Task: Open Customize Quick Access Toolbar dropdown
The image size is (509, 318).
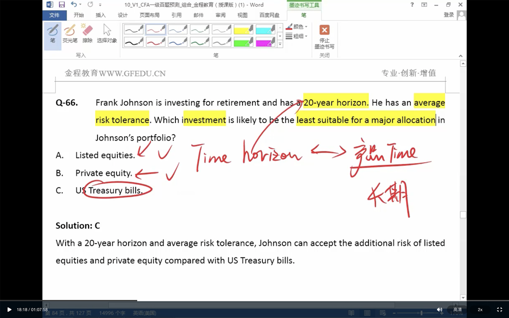Action: (x=100, y=5)
